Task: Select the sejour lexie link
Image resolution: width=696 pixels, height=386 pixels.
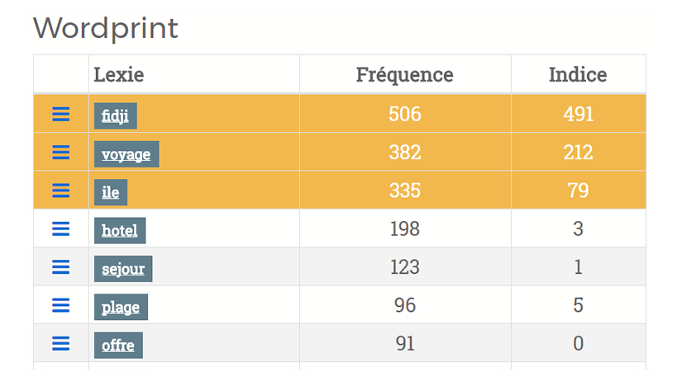Action: tap(123, 269)
